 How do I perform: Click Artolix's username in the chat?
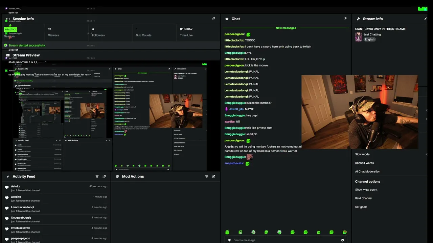click(x=229, y=147)
